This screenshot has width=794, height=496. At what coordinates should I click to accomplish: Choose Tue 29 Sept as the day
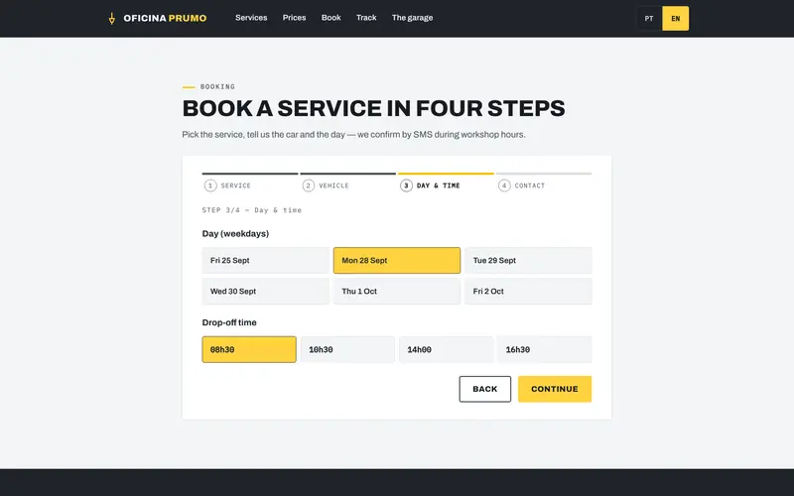[x=528, y=261]
